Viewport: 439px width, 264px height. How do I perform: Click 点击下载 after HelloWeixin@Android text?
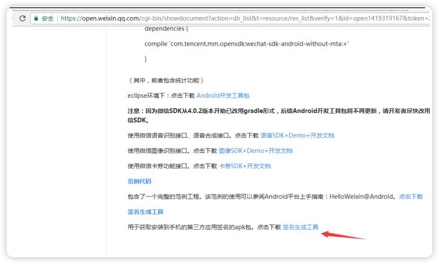point(410,196)
